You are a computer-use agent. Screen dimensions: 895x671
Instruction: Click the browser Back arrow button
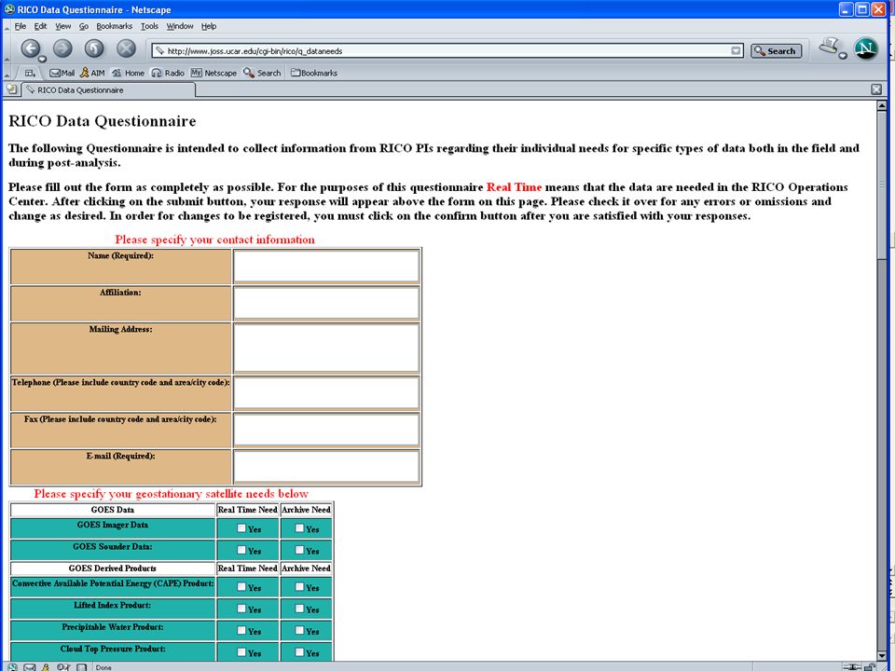[30, 48]
